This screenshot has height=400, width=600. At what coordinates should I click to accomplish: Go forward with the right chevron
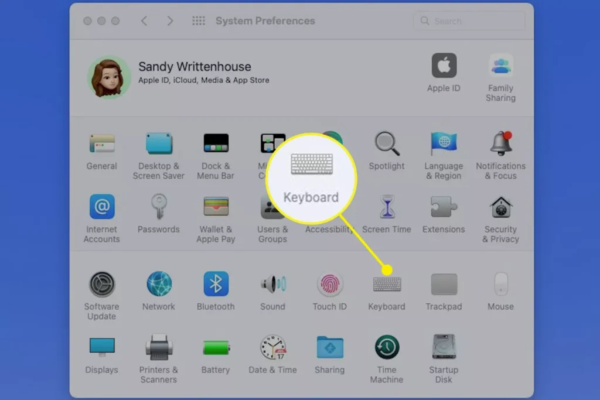[171, 21]
